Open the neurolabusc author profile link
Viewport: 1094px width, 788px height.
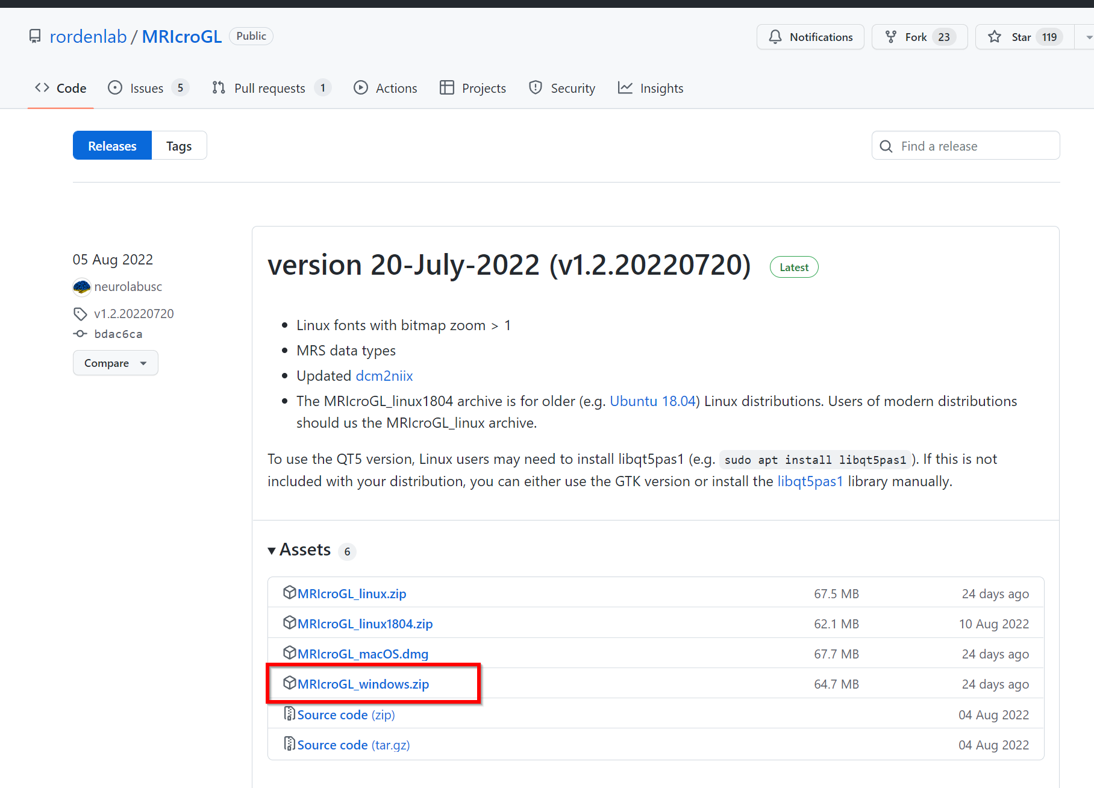(x=128, y=287)
